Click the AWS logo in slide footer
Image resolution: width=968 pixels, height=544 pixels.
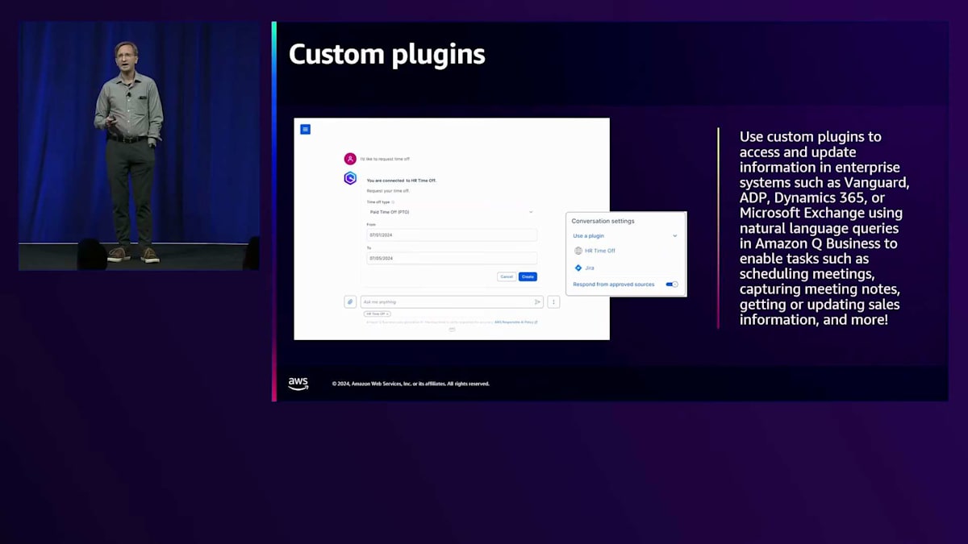(298, 384)
